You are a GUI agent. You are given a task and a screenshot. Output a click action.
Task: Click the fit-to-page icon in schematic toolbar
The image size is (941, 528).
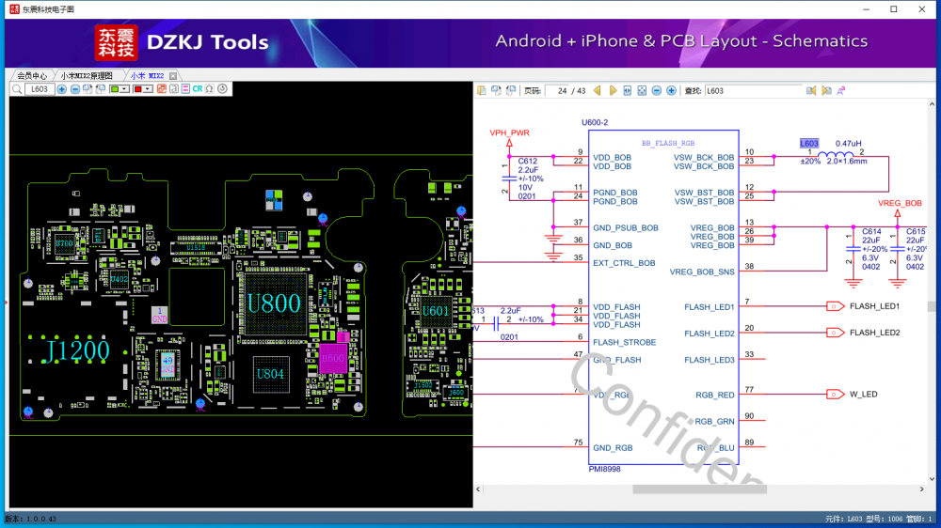642,91
